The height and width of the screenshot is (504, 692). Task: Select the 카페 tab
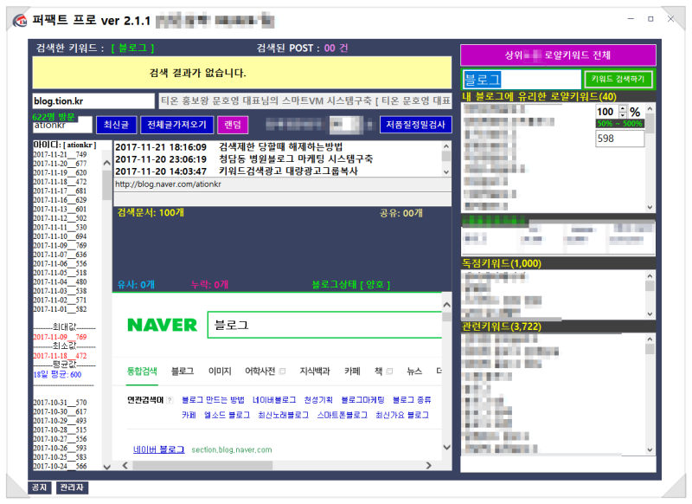pos(352,371)
